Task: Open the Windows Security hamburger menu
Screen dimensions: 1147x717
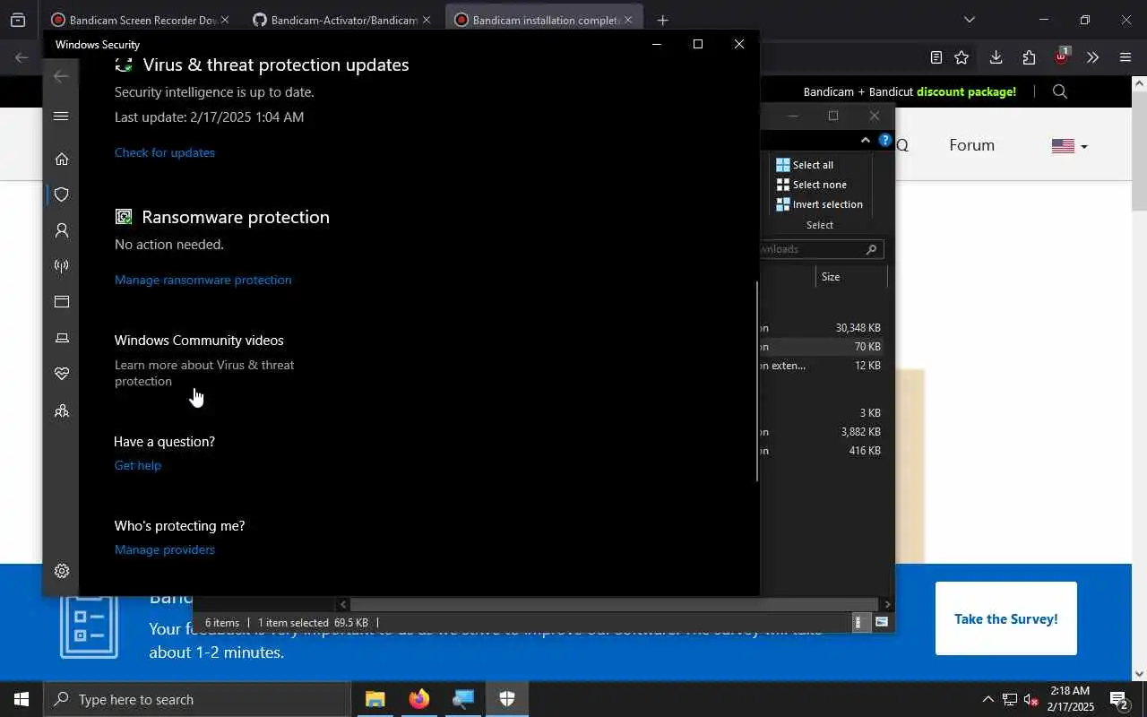Action: click(x=61, y=116)
